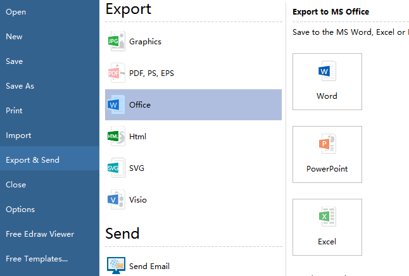The width and height of the screenshot is (409, 276).
Task: Choose Save As in the file menu
Action: (x=20, y=86)
